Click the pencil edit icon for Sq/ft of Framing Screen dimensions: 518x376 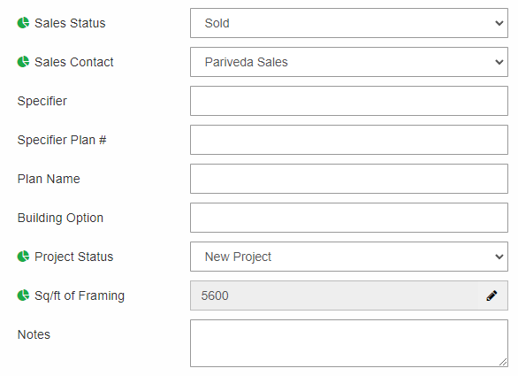491,295
